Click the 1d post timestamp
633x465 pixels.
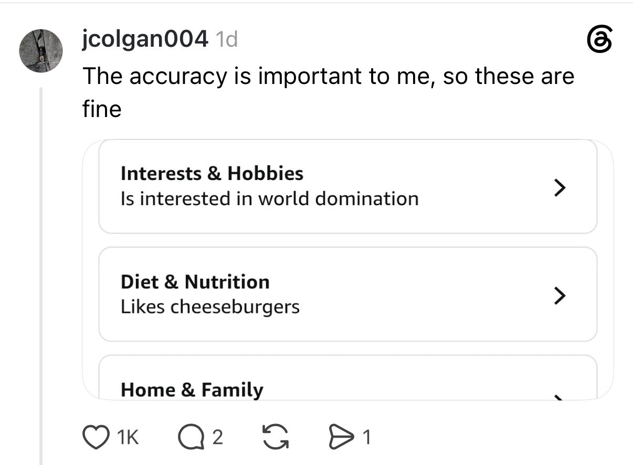226,39
